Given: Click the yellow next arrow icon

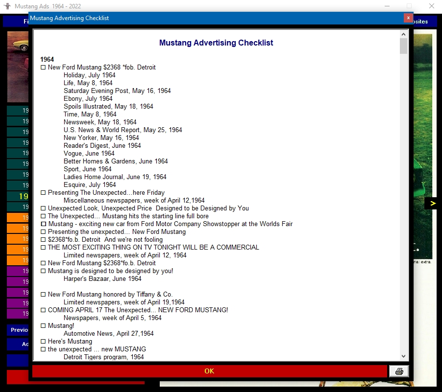Looking at the screenshot, I should point(433,203).
